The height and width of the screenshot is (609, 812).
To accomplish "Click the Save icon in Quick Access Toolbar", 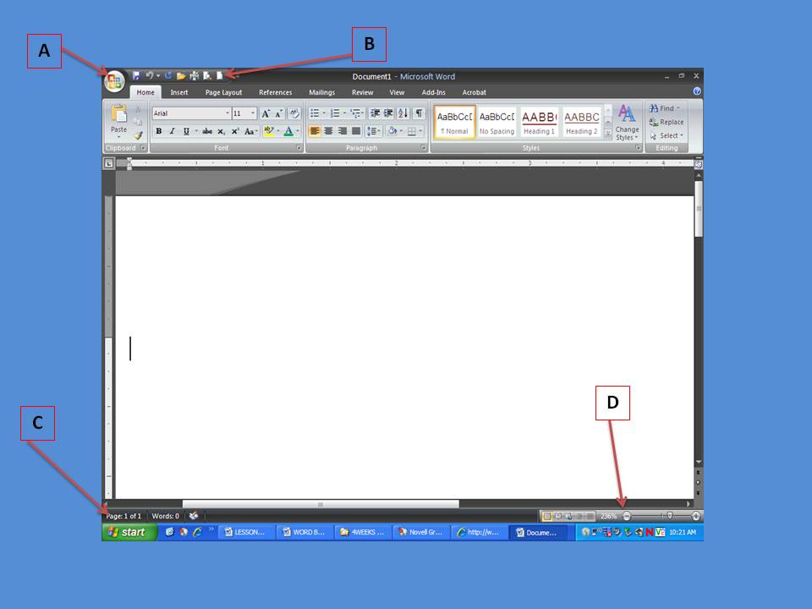I will [136, 76].
